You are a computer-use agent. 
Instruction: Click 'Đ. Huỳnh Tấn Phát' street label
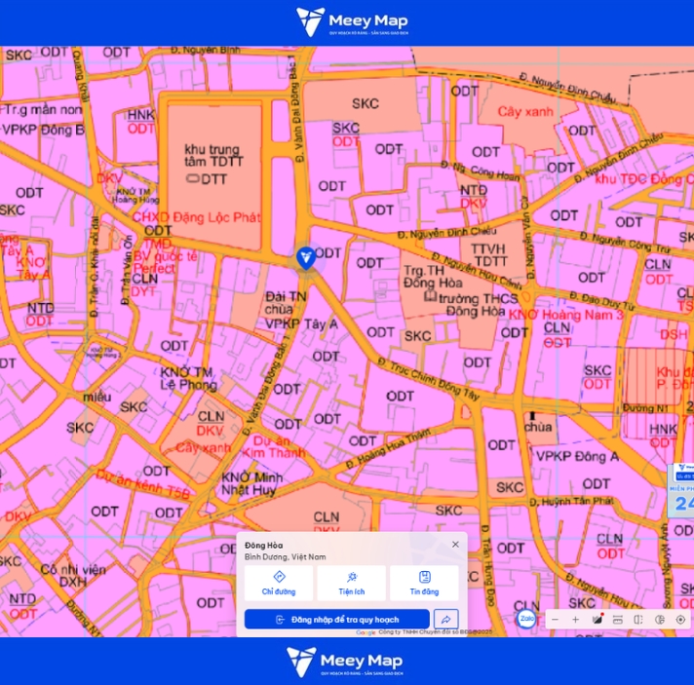coord(571,502)
